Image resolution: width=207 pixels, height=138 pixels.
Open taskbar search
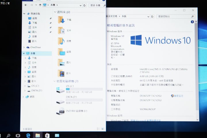[8, 135]
